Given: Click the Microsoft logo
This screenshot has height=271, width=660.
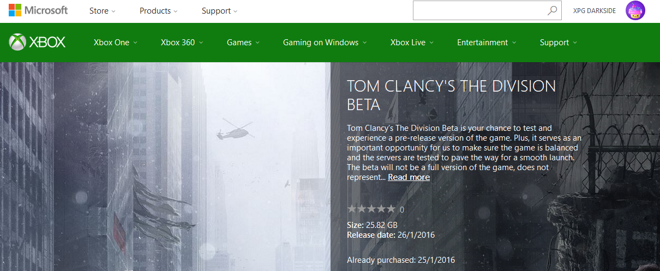Looking at the screenshot, I should [x=38, y=10].
